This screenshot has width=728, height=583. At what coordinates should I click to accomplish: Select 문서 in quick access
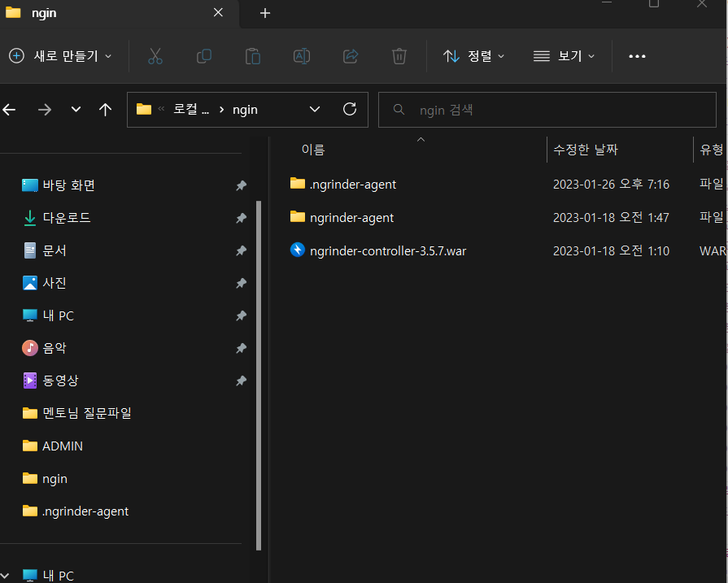54,250
